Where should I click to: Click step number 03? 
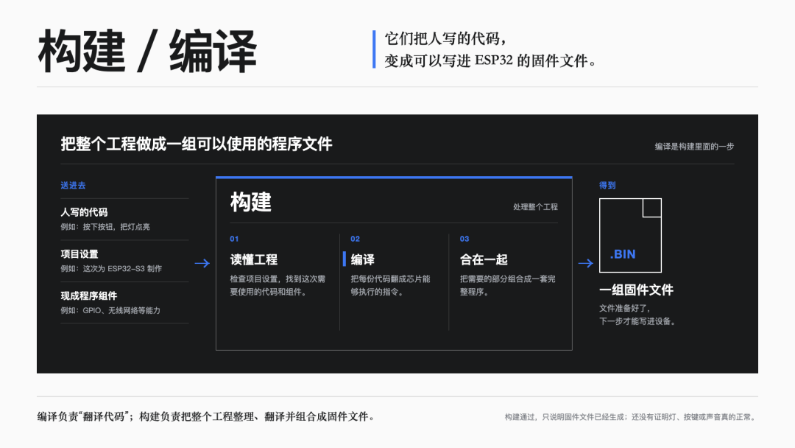(464, 239)
